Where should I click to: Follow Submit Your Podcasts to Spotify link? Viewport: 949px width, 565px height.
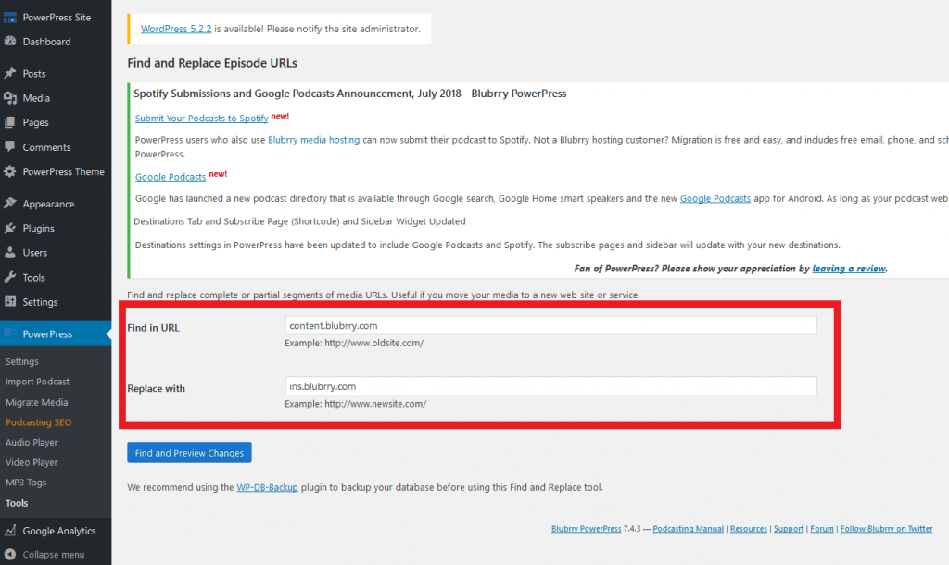click(201, 119)
